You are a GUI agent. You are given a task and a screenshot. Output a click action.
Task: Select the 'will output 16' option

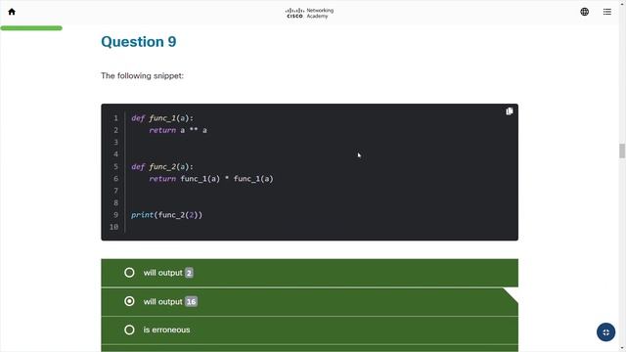309,302
